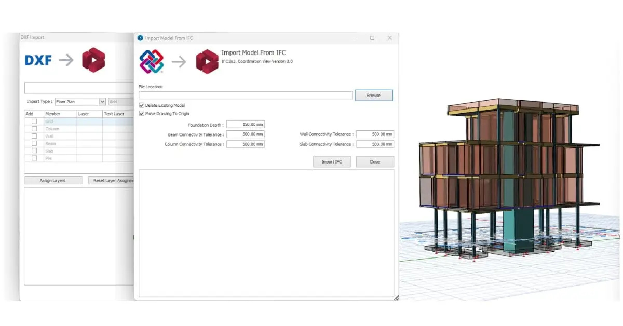Click the Import IFC button

coord(332,162)
